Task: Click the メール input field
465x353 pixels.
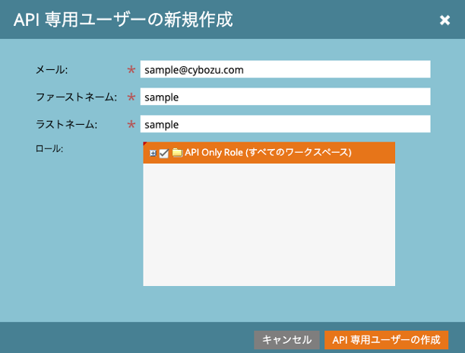Action: [285, 69]
